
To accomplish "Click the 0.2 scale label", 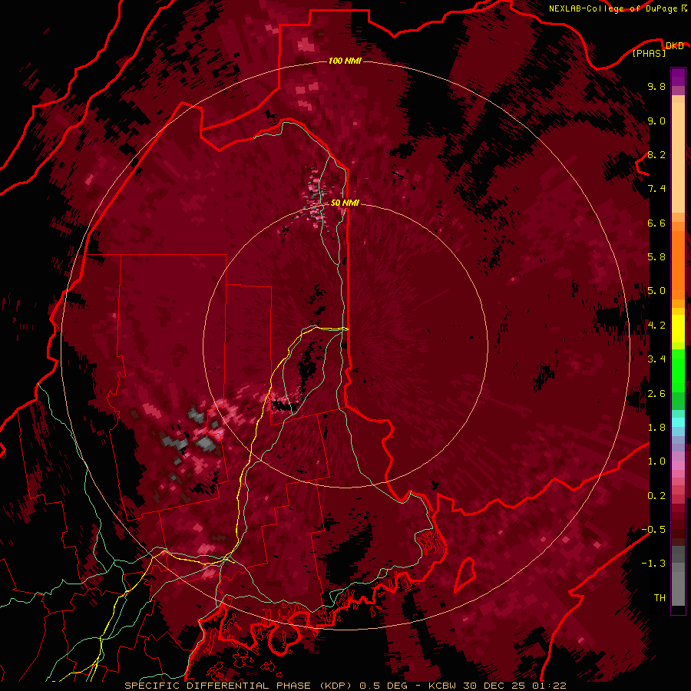I will click(x=656, y=496).
